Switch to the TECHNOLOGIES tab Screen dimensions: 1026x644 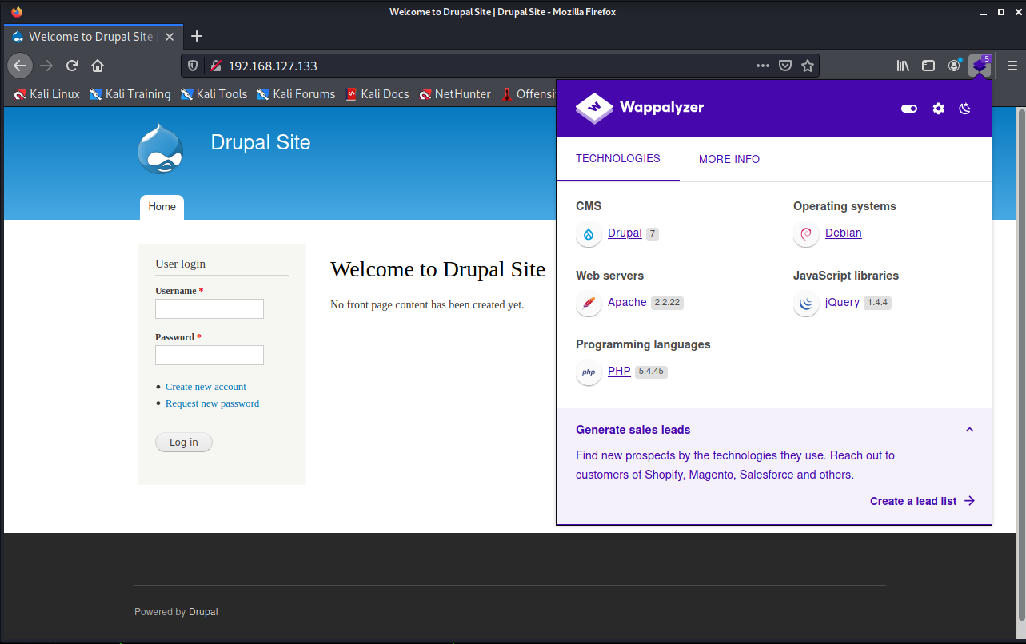(x=618, y=159)
